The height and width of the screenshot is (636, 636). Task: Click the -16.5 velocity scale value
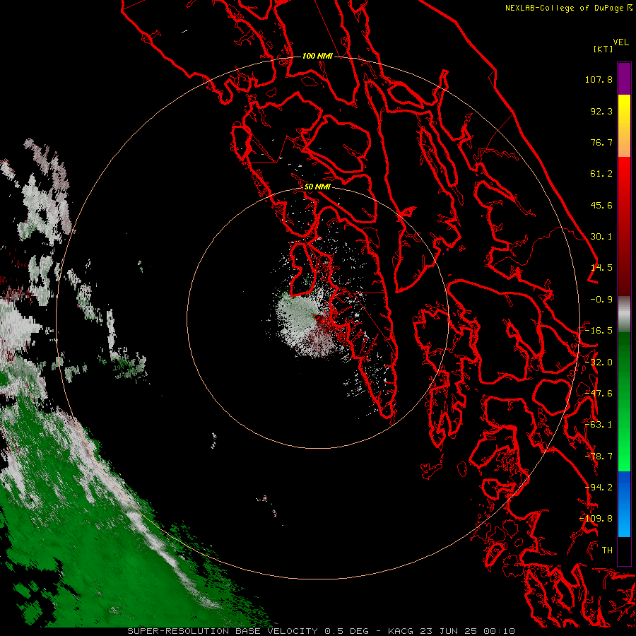(599, 331)
